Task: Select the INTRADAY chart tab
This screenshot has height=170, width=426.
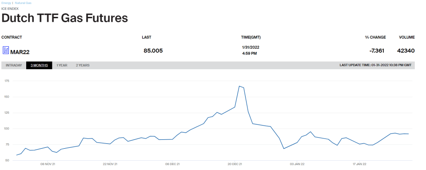Action: coord(14,65)
